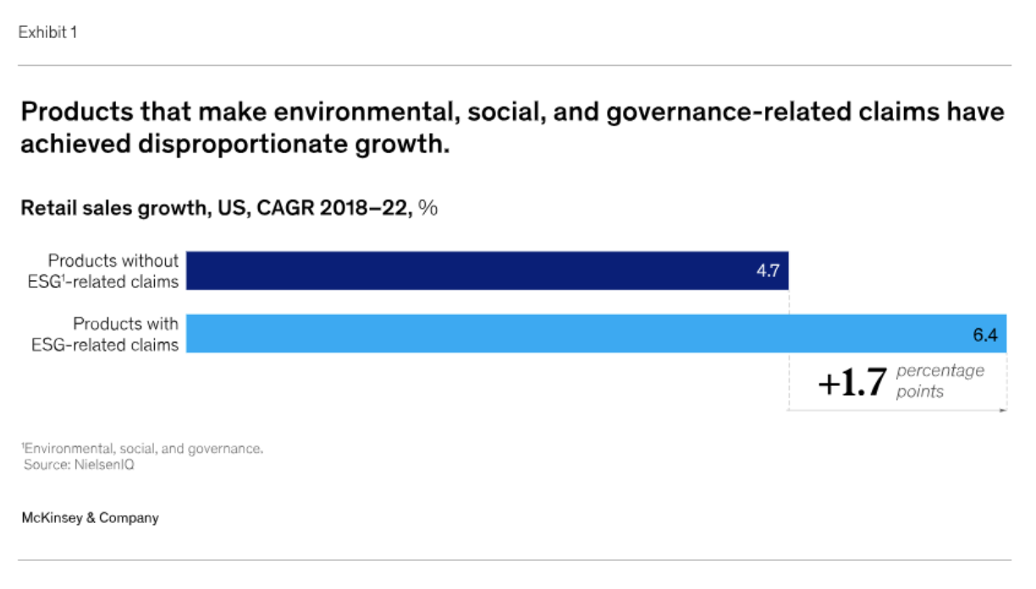Click 'Products with ESG-related claims' label

105,333
